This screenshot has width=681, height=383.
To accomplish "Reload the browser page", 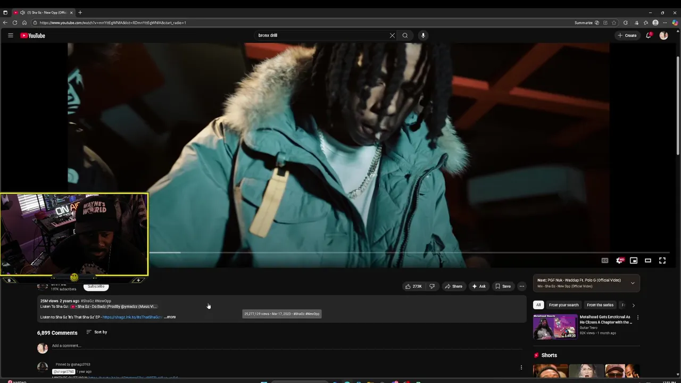I will 15,23.
